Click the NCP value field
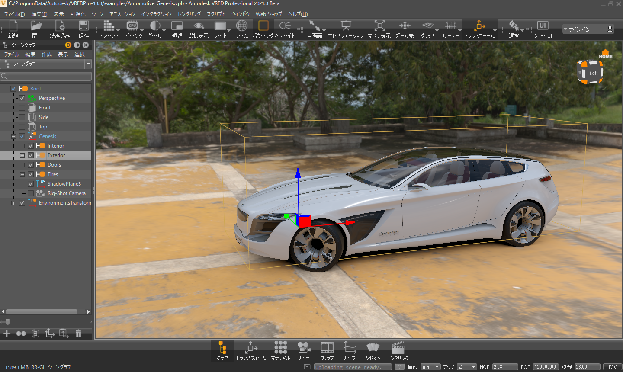The height and width of the screenshot is (372, 623). pos(505,367)
